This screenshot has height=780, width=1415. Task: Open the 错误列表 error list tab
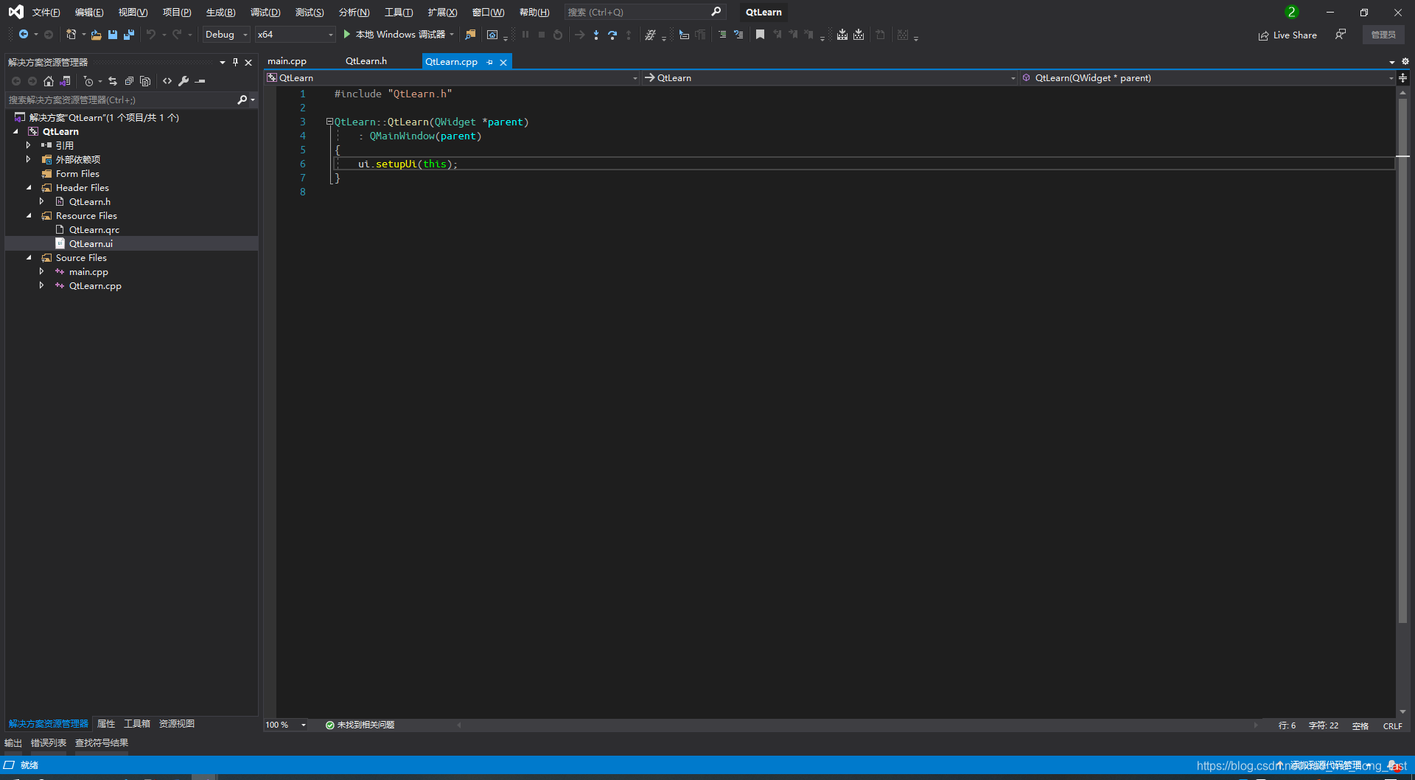49,742
